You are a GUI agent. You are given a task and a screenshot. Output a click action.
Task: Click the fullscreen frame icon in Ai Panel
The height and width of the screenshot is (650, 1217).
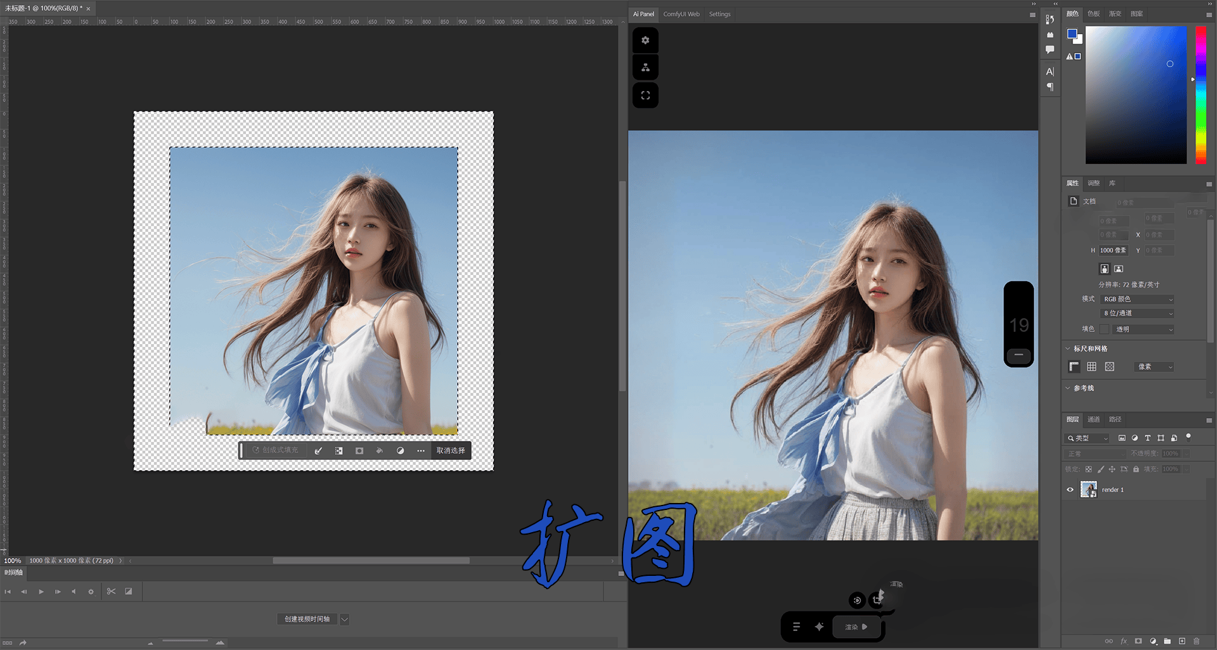645,96
